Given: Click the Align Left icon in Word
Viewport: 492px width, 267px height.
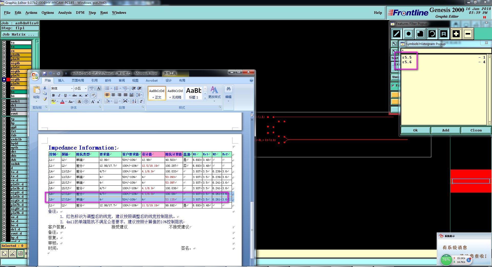Looking at the screenshot, I should 107,95.
